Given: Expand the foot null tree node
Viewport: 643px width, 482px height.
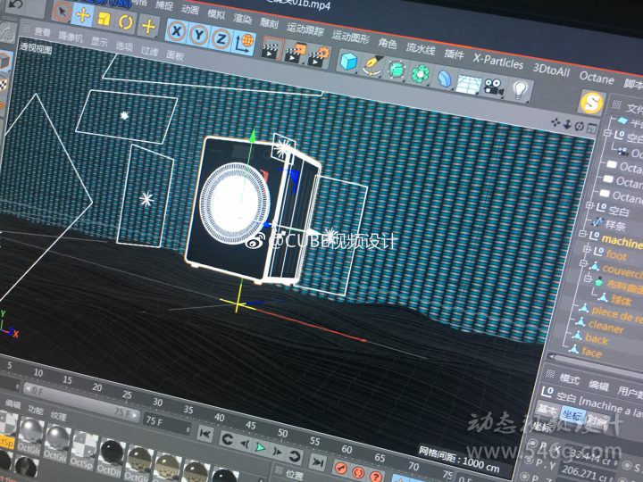Looking at the screenshot, I should tap(587, 249).
